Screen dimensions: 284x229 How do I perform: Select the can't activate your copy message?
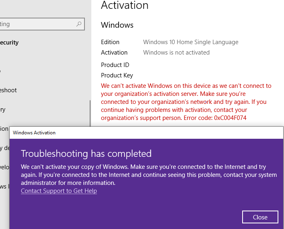(x=149, y=175)
